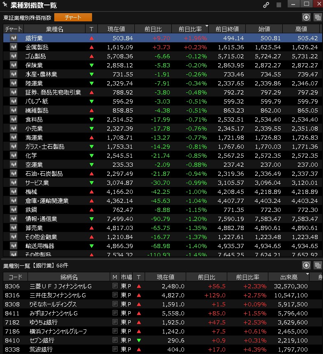Select the 卸売業 sector row
Screen dimensions: 323x354
[163, 228]
